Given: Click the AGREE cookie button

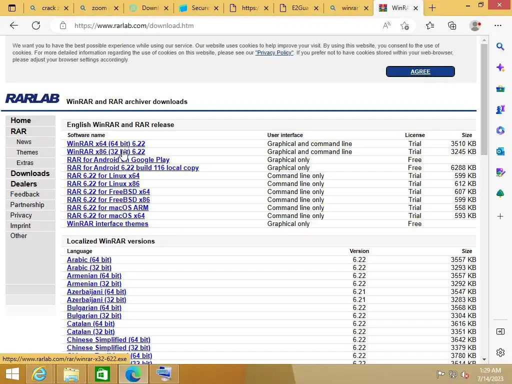Looking at the screenshot, I should (x=420, y=71).
